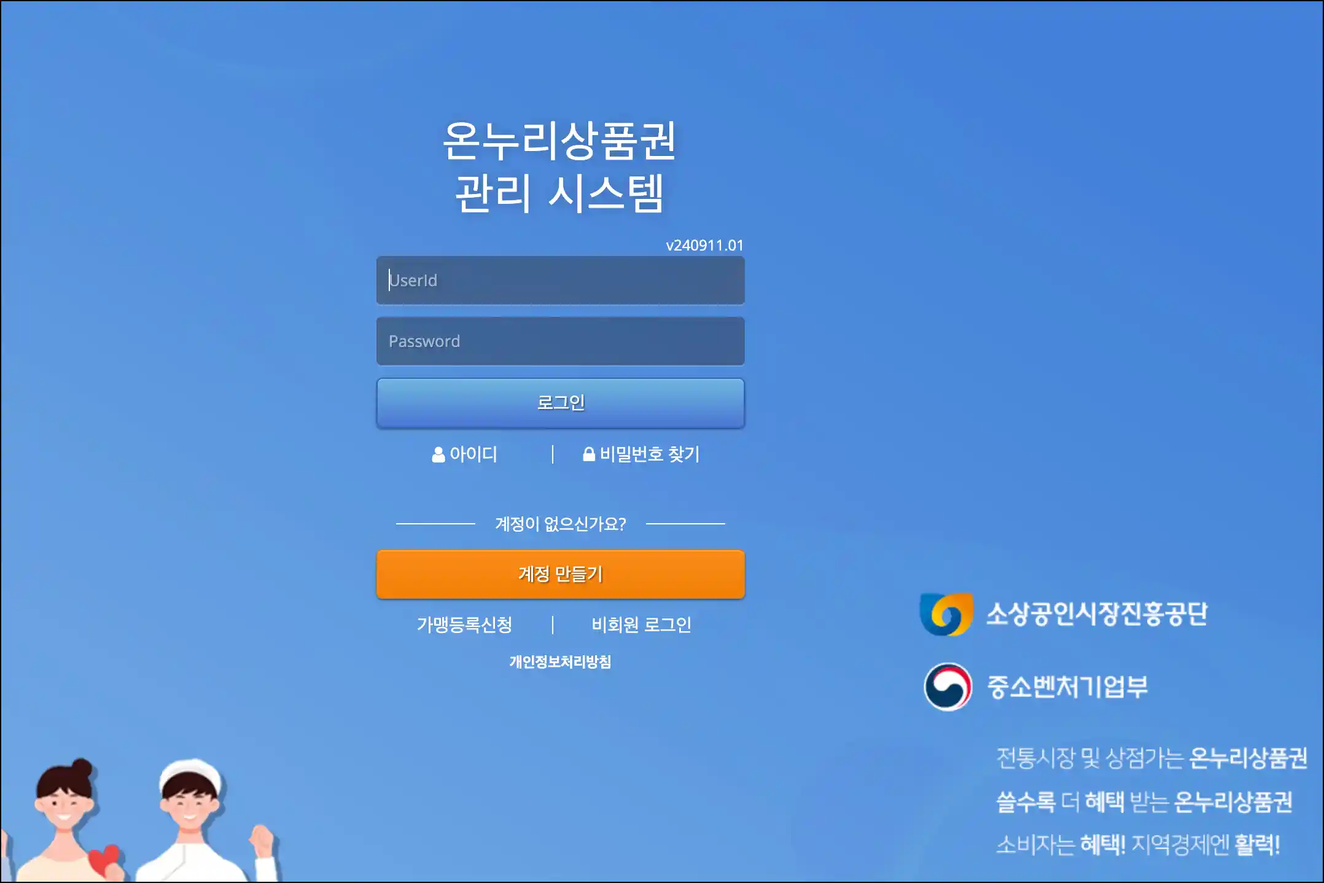Click the 온누리상품권 관리 시스템 title

[x=559, y=166]
